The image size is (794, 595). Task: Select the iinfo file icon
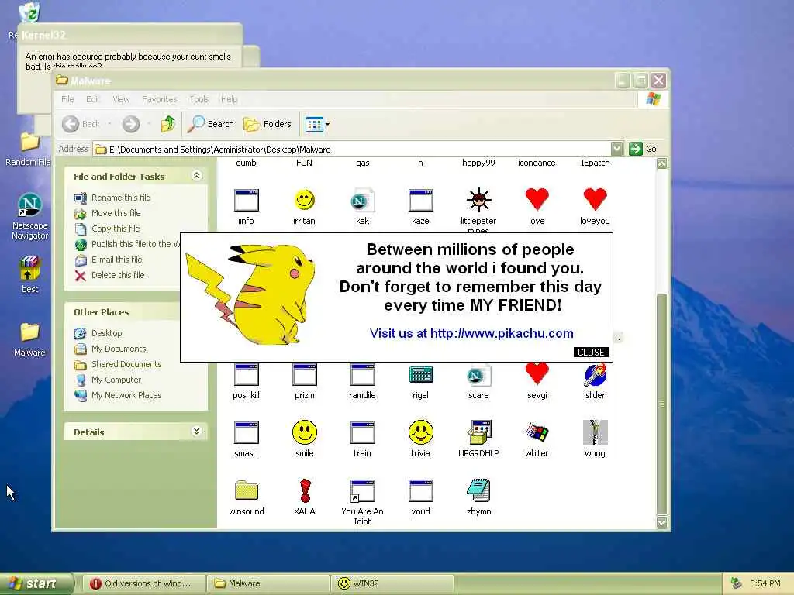(x=246, y=201)
